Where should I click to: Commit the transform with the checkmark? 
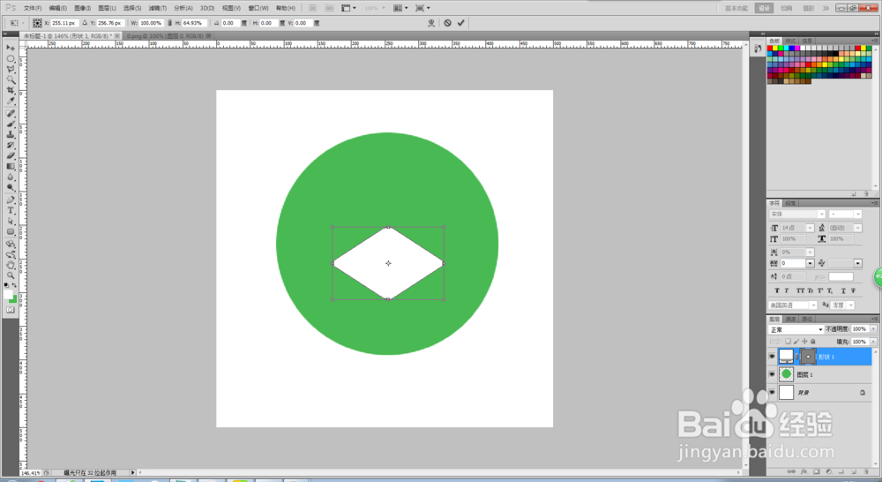[x=460, y=23]
